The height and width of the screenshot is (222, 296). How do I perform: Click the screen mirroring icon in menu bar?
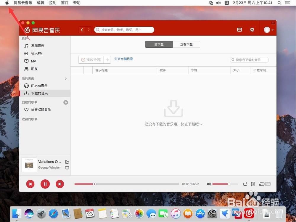point(211,3)
